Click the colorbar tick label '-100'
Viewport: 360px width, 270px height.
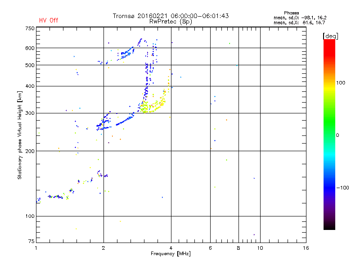coord(343,188)
